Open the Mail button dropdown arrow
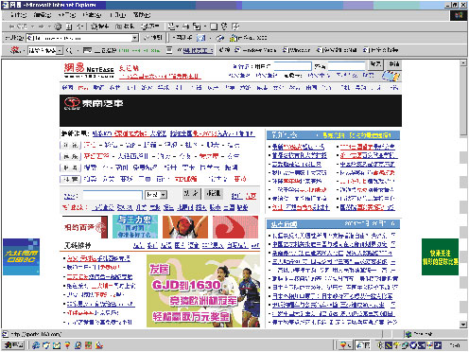The height and width of the screenshot is (352, 469). pyautogui.click(x=178, y=26)
